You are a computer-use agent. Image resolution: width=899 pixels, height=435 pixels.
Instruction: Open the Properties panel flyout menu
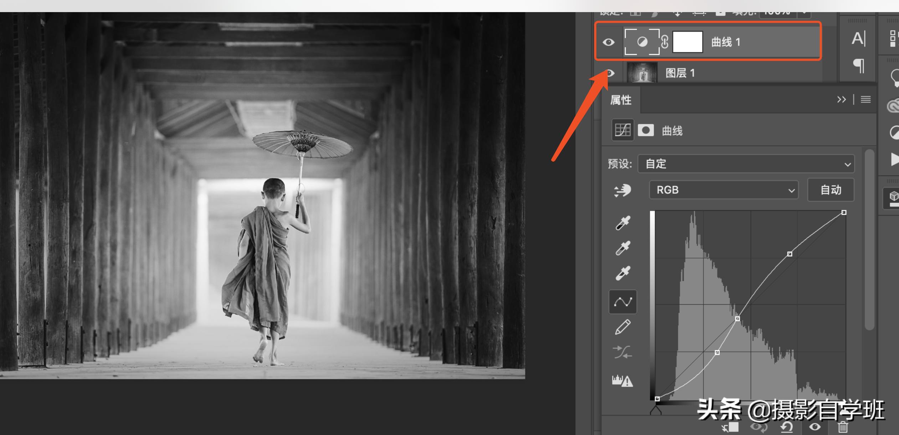pyautogui.click(x=866, y=100)
